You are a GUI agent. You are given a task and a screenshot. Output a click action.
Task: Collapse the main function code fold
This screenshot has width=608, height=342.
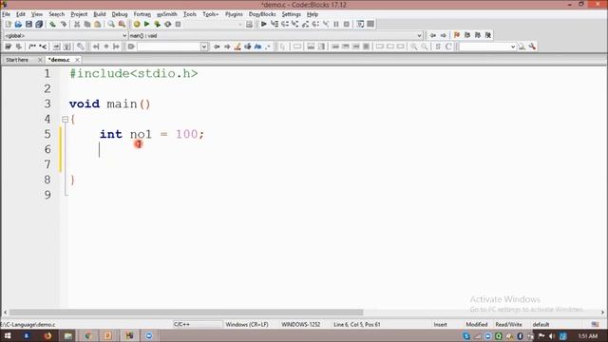[x=66, y=120]
